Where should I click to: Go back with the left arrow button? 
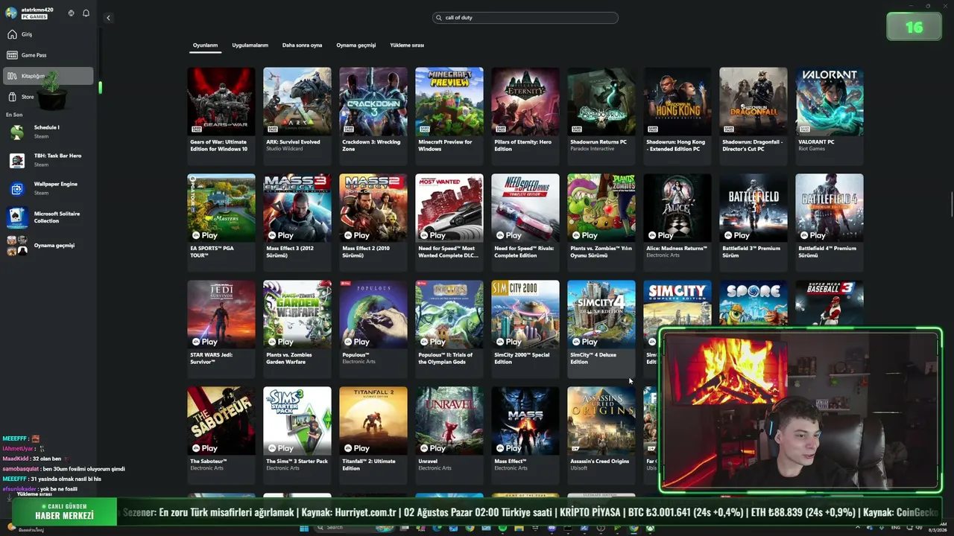tap(108, 18)
